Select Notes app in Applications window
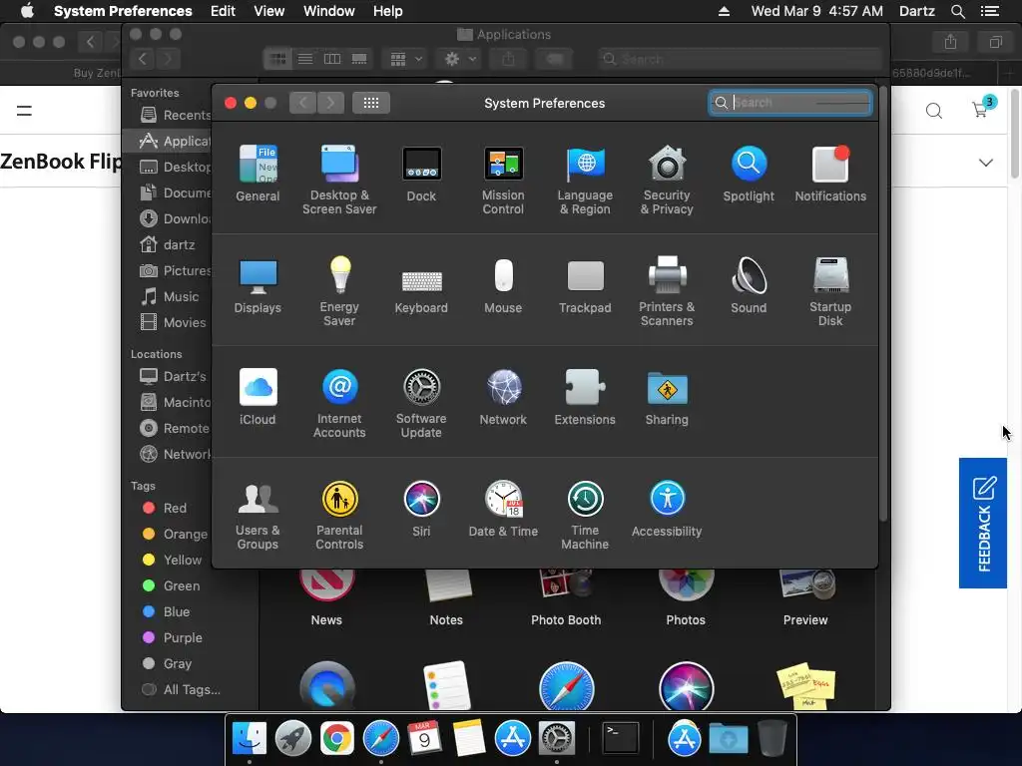This screenshot has height=766, width=1022. pos(446,598)
